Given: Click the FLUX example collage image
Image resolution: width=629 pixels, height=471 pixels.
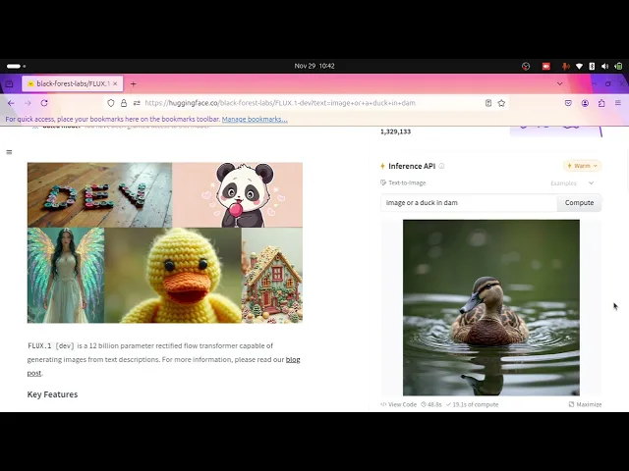Looking at the screenshot, I should click(165, 242).
